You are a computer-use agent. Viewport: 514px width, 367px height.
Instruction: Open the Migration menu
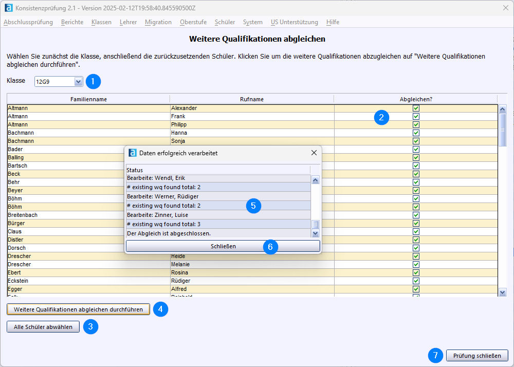[x=158, y=22]
